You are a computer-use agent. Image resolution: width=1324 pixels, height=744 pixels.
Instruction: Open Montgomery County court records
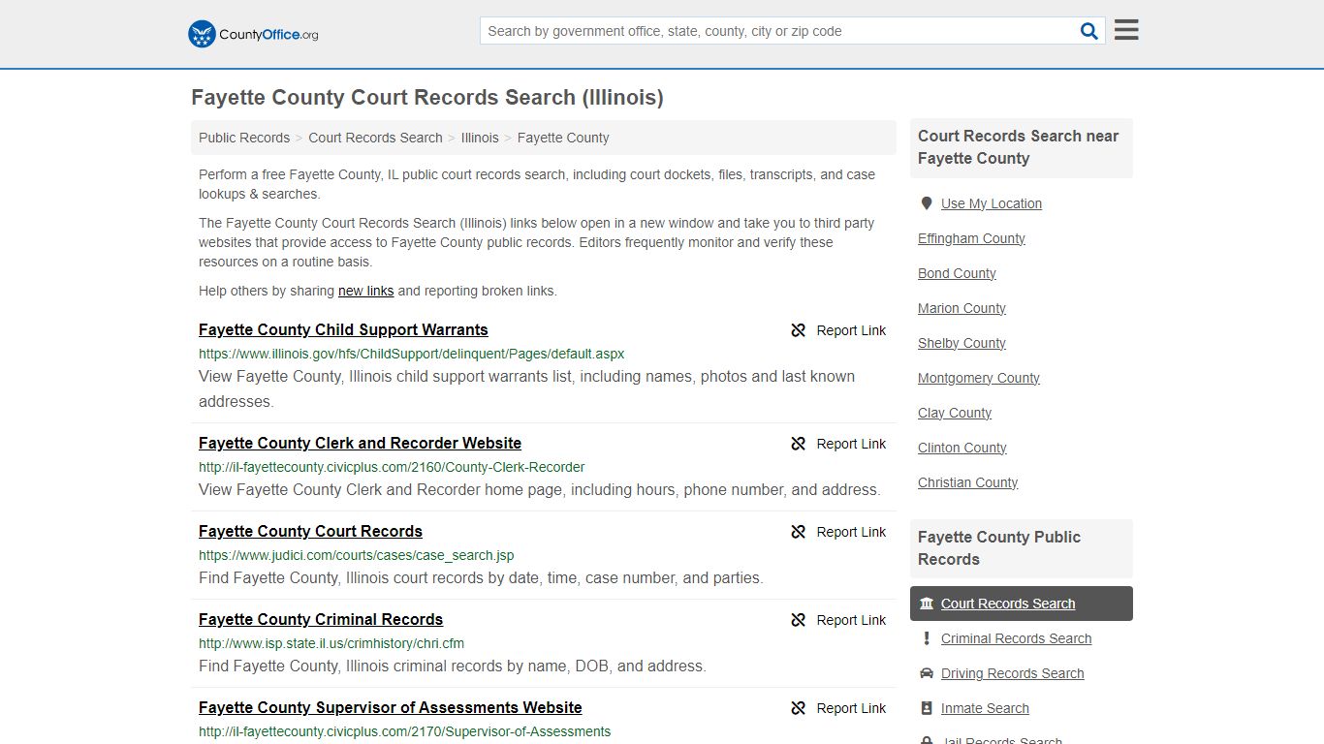[979, 378]
